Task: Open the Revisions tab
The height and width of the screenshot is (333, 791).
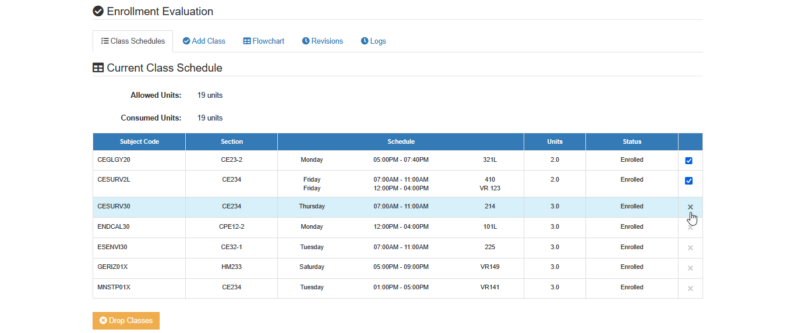Action: [323, 41]
